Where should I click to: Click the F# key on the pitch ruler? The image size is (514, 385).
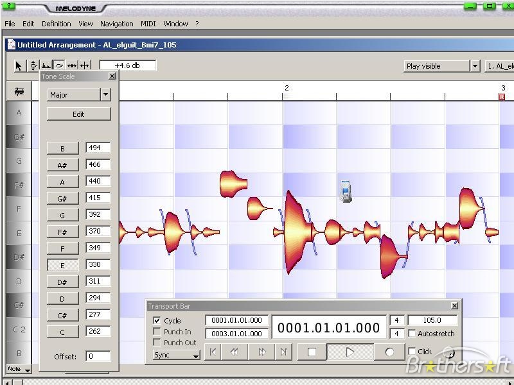point(19,185)
